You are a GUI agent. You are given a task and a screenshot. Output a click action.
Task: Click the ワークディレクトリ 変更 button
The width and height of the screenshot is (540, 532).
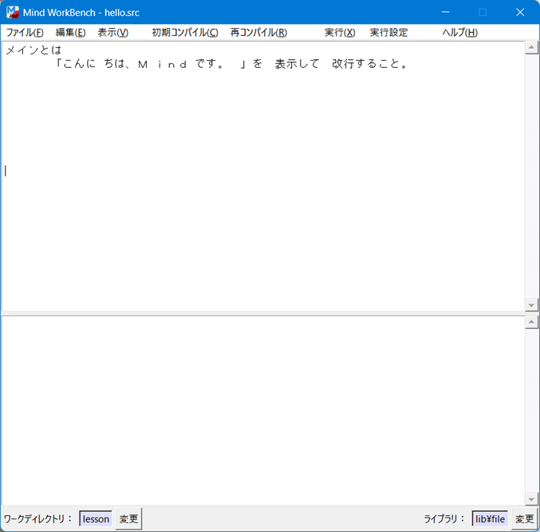tap(128, 518)
